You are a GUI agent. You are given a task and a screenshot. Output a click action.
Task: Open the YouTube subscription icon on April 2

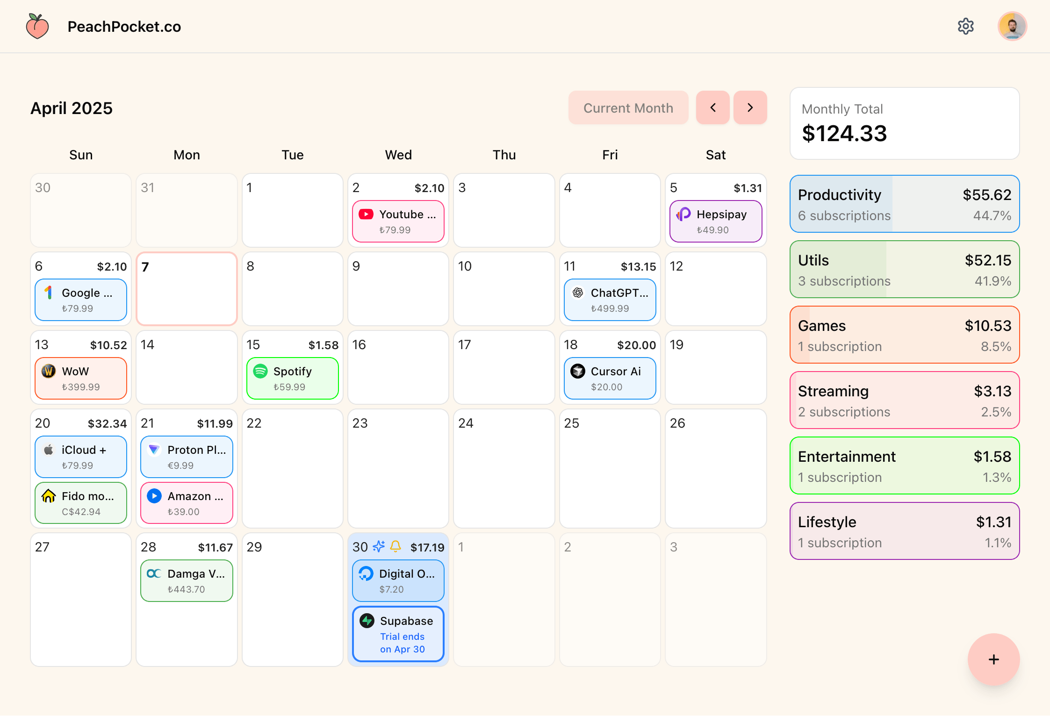367,214
